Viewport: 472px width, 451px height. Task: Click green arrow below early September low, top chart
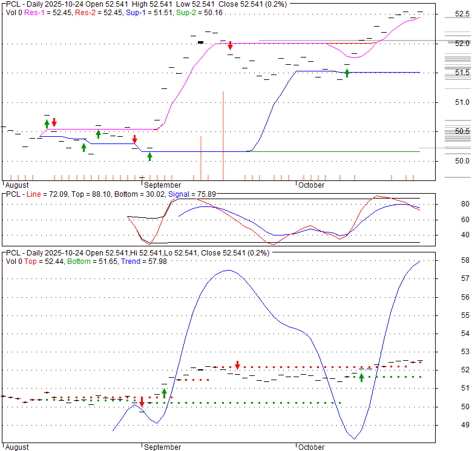click(x=149, y=157)
